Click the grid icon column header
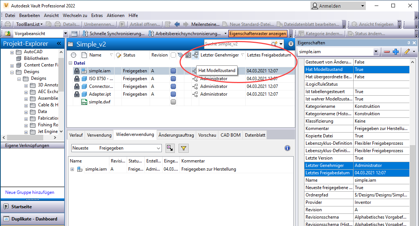 (188, 55)
